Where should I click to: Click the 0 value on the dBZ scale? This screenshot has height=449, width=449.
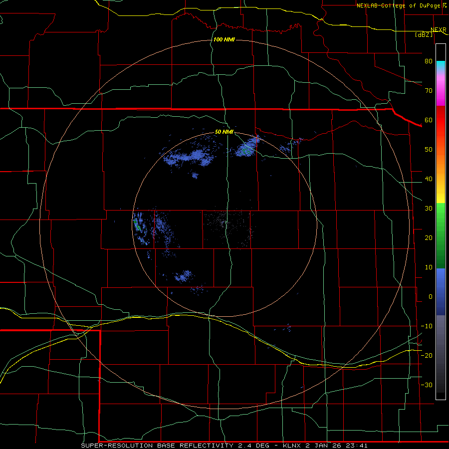tap(431, 297)
